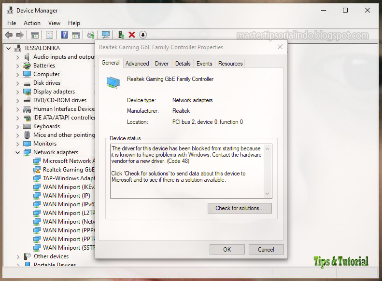This screenshot has height=281, width=382.
Task: Click Scan for hardware changes icon
Action: [106, 35]
